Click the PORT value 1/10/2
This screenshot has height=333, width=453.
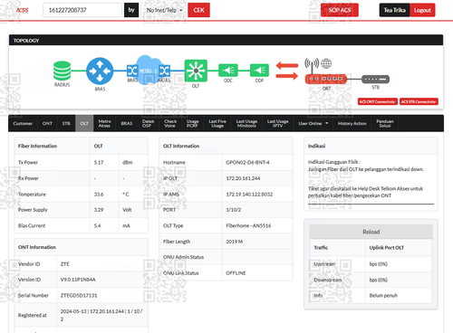coord(234,210)
